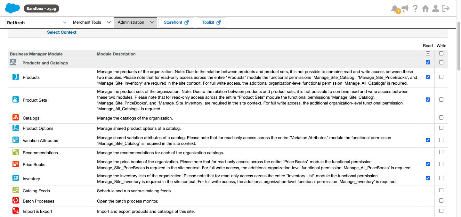
Task: Open the Toolkit external link
Action: [x=211, y=22]
